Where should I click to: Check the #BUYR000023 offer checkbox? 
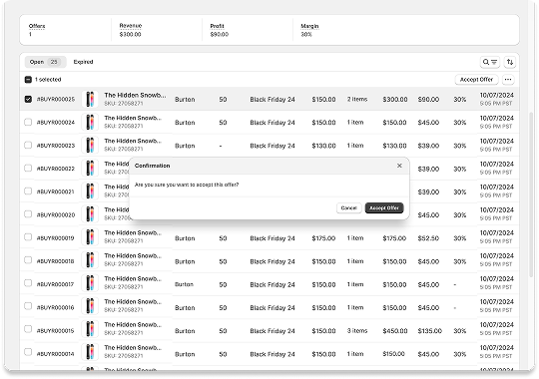(x=28, y=145)
